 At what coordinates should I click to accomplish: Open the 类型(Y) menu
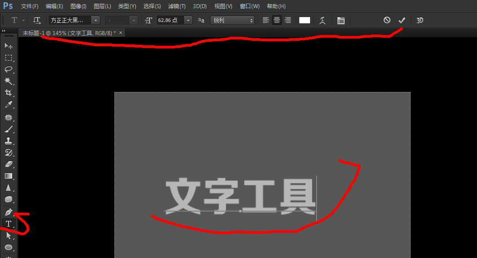click(x=127, y=6)
